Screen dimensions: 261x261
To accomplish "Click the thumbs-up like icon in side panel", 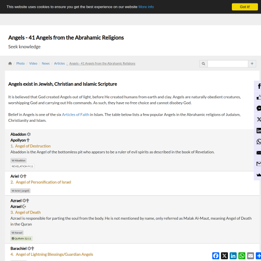I will (x=258, y=97).
